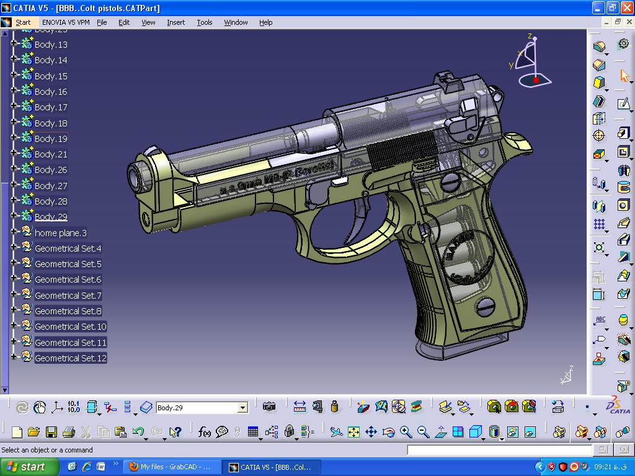This screenshot has width=635, height=476.
Task: Open the Help menu
Action: point(265,22)
